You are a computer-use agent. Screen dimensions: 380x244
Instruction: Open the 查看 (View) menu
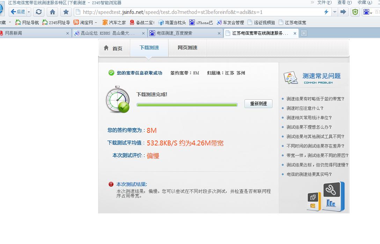[x=344, y=2]
